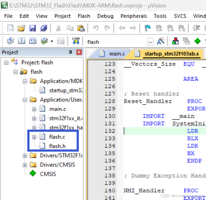The width and height of the screenshot is (206, 200).
Task: Expand the main.c tree node
Action: (34, 109)
